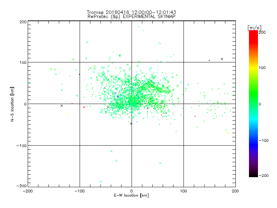277x208 pixels.
Task: Click the colorbar tick label "0"
Action: (260, 104)
